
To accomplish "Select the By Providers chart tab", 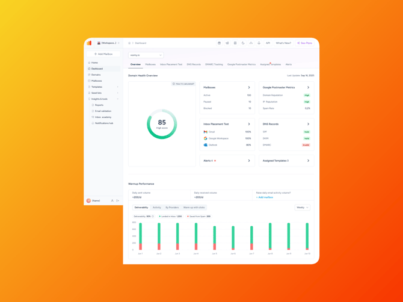I will click(x=172, y=208).
